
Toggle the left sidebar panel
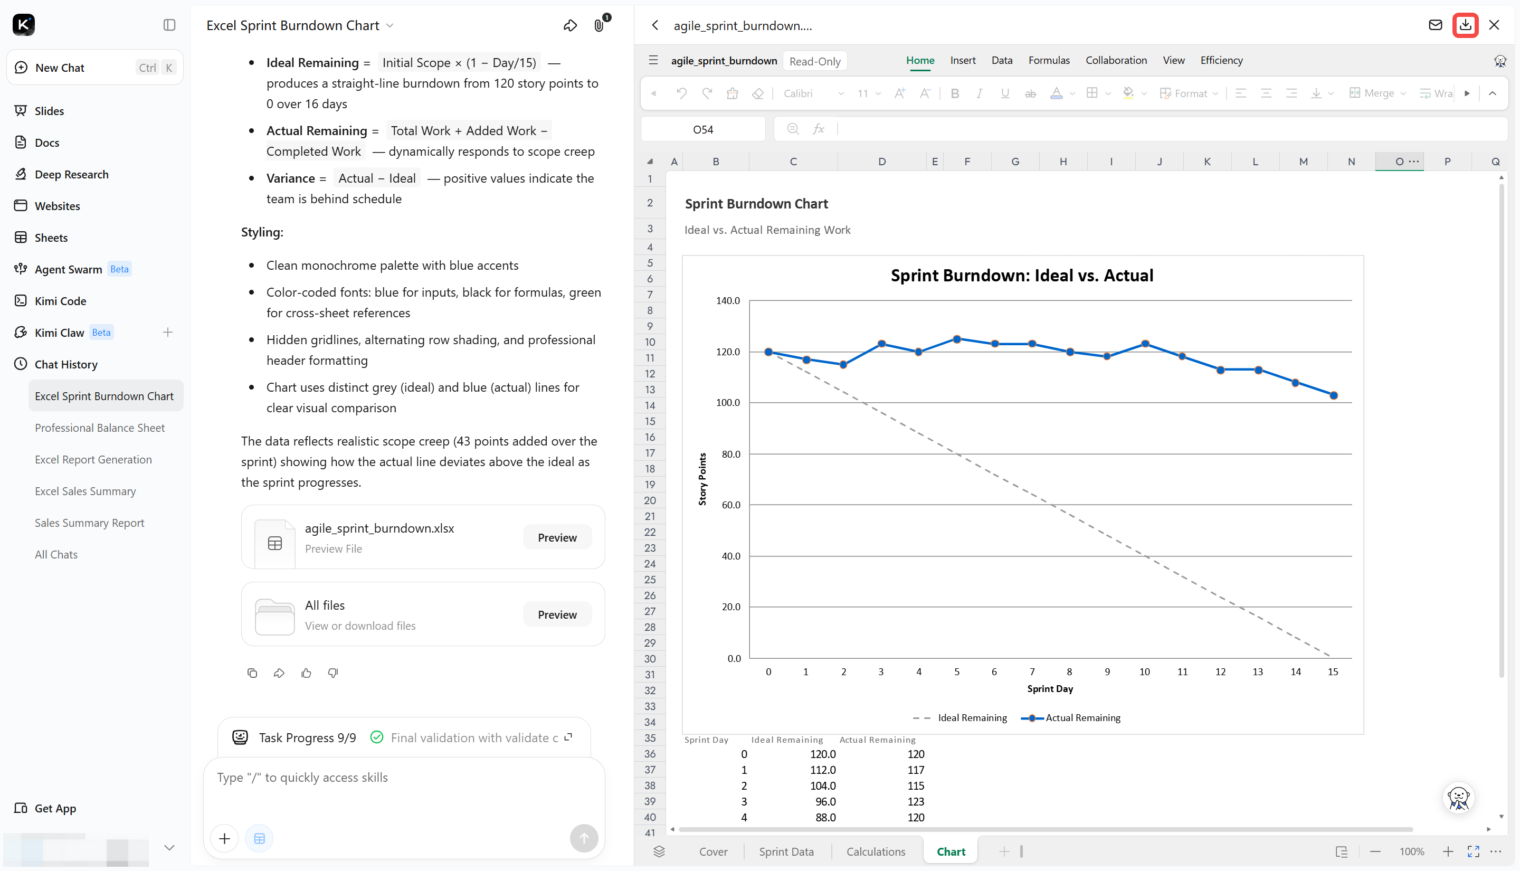pos(169,24)
